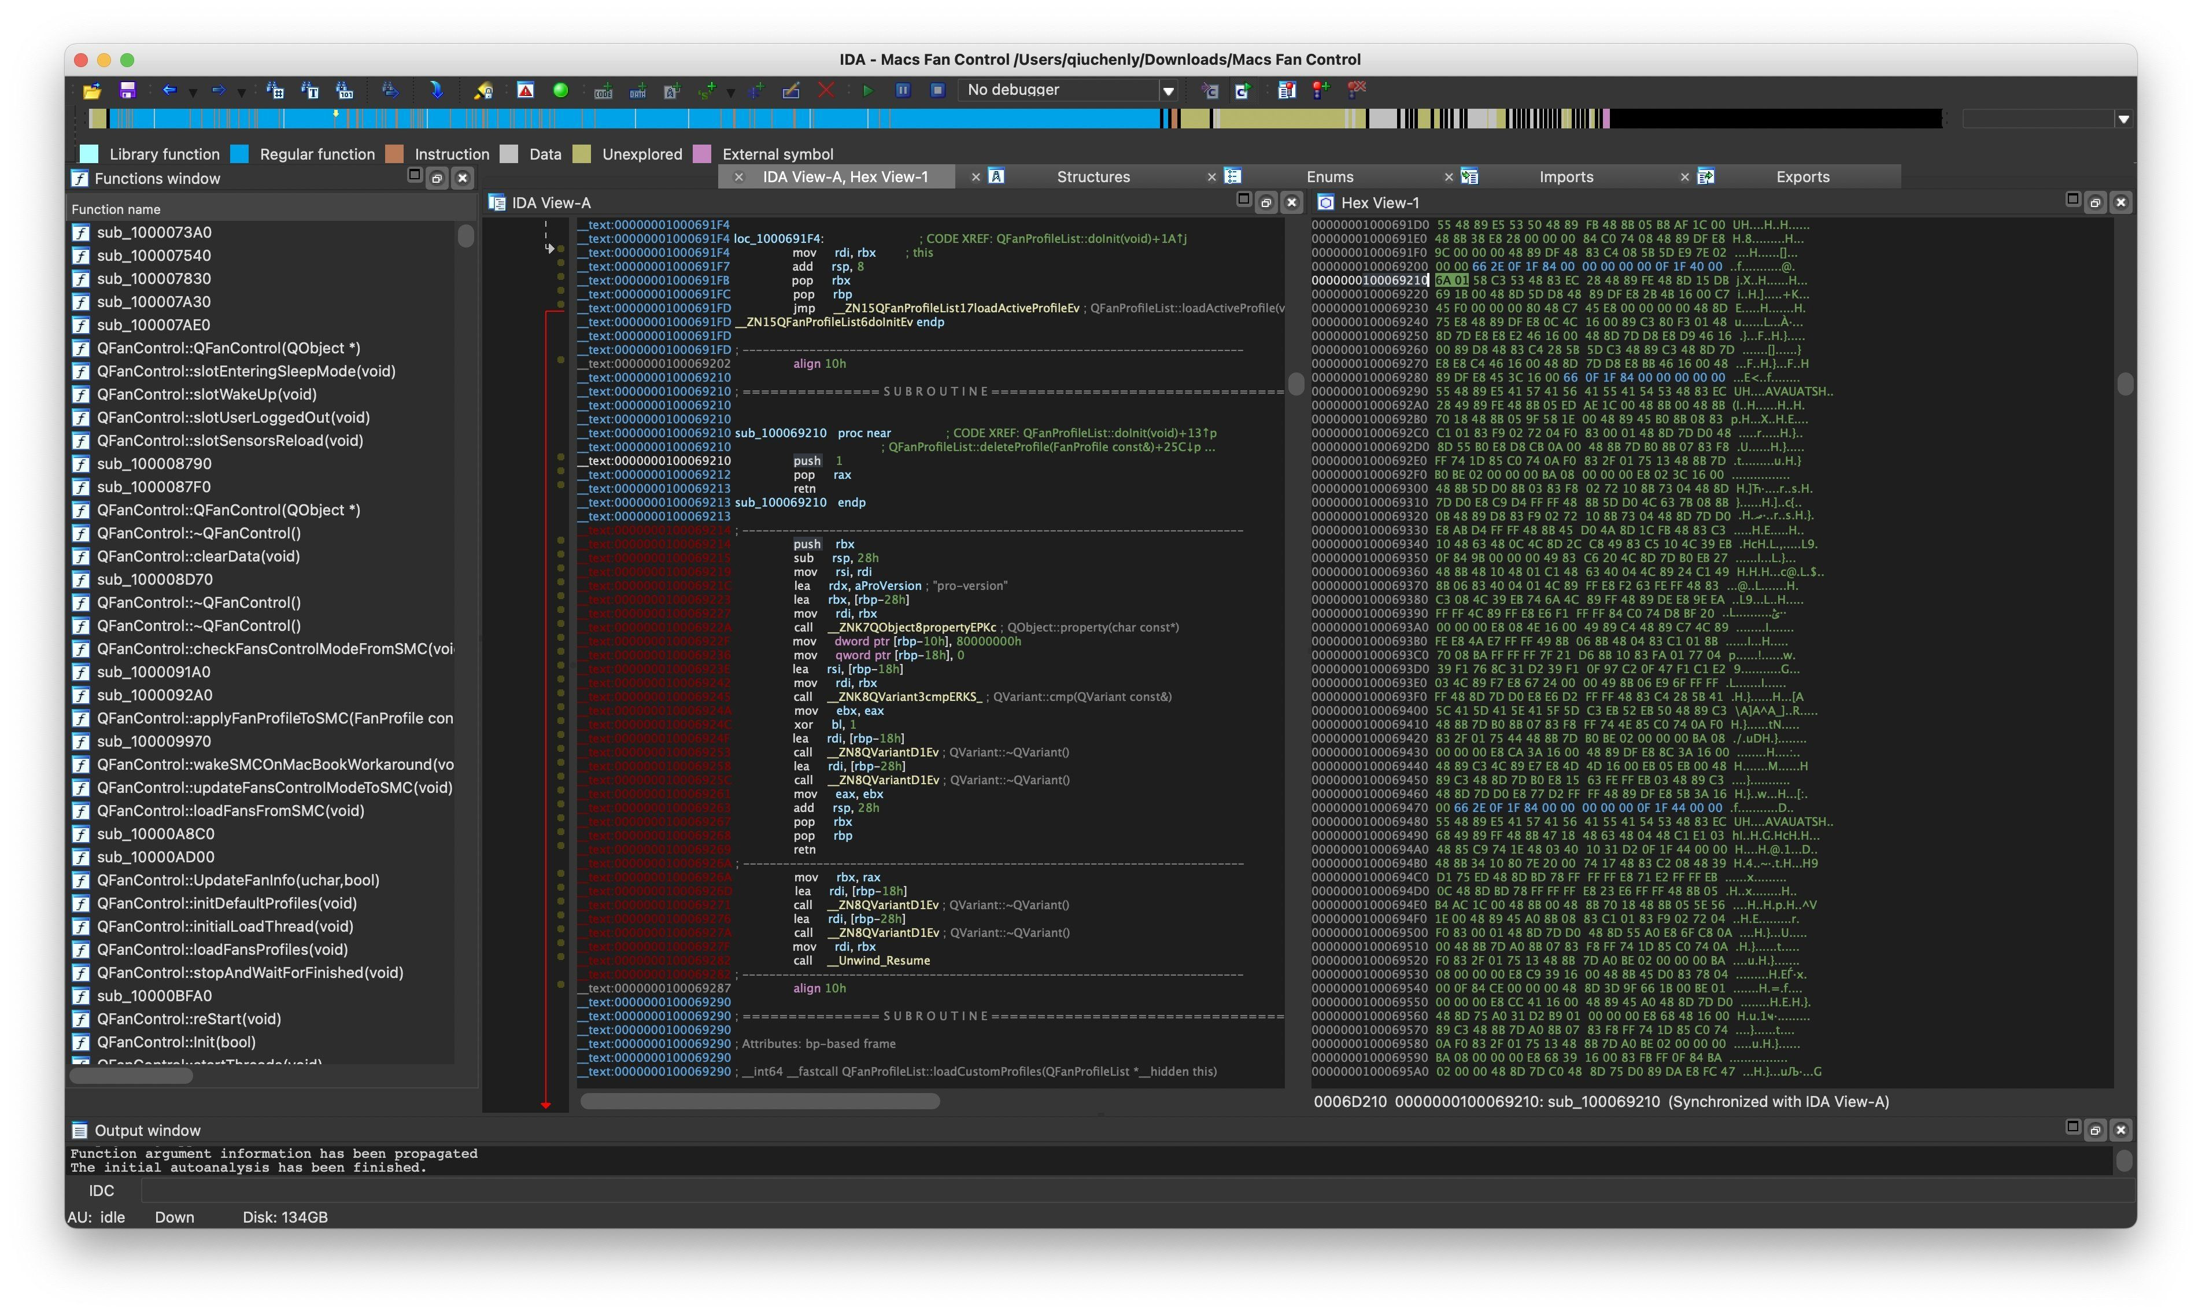Start the process with the green play icon
Viewport: 2202px width, 1314px height.
point(867,90)
